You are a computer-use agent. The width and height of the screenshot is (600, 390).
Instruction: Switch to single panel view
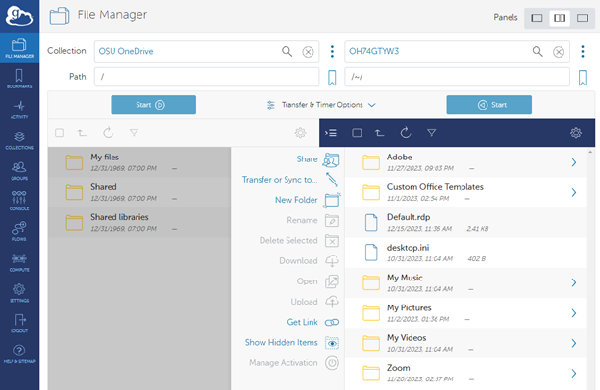(537, 18)
